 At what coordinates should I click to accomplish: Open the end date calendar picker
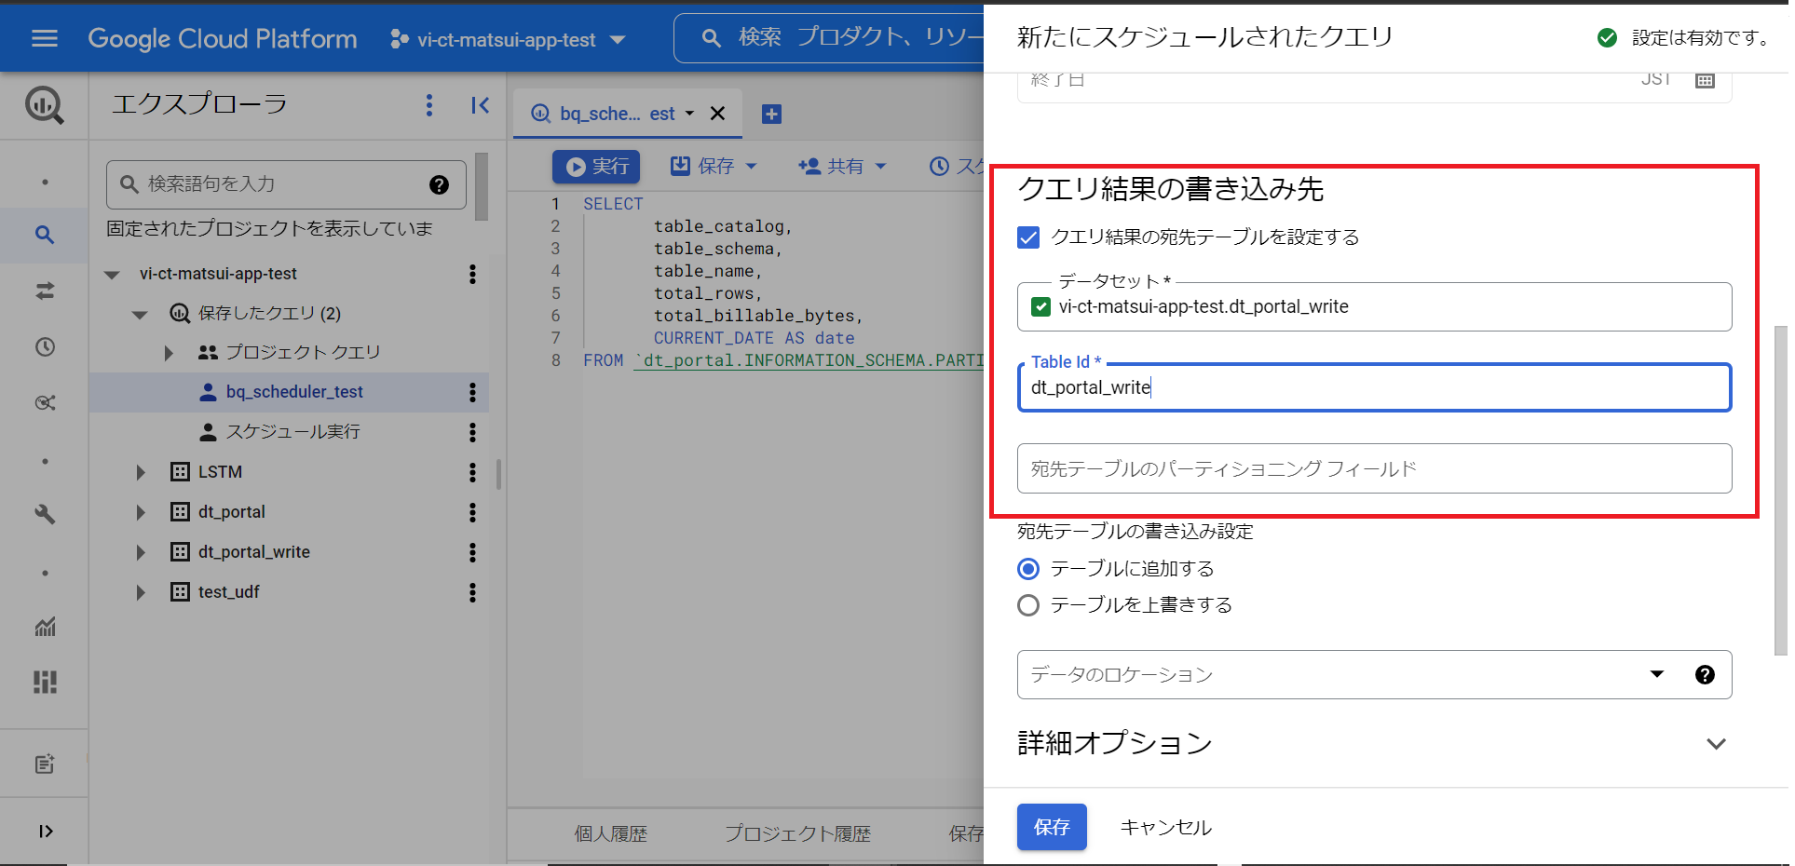pos(1705,80)
